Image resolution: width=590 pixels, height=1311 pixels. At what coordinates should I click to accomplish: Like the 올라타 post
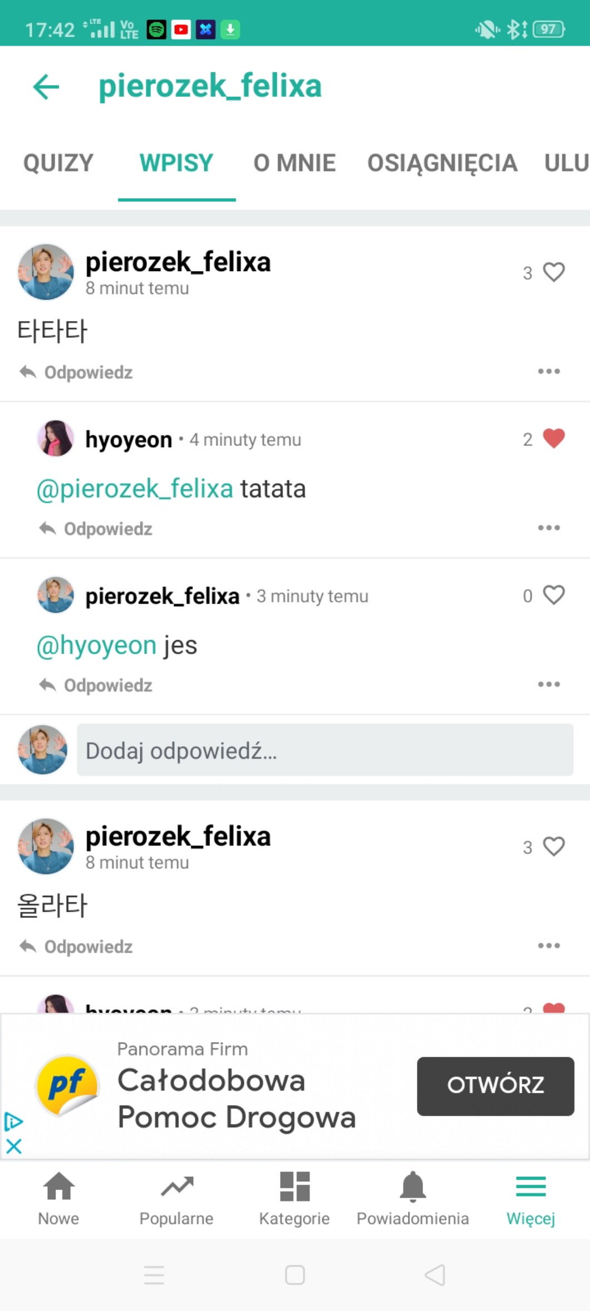tap(554, 847)
